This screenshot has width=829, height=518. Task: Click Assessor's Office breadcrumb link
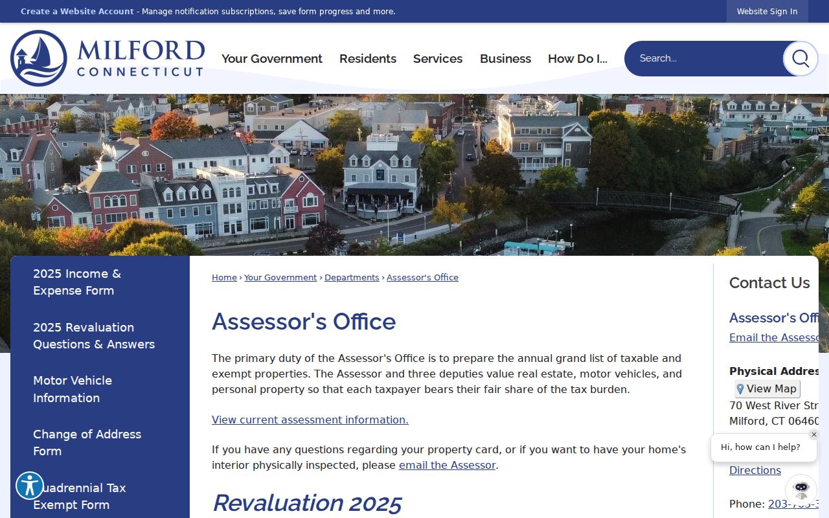coord(422,277)
